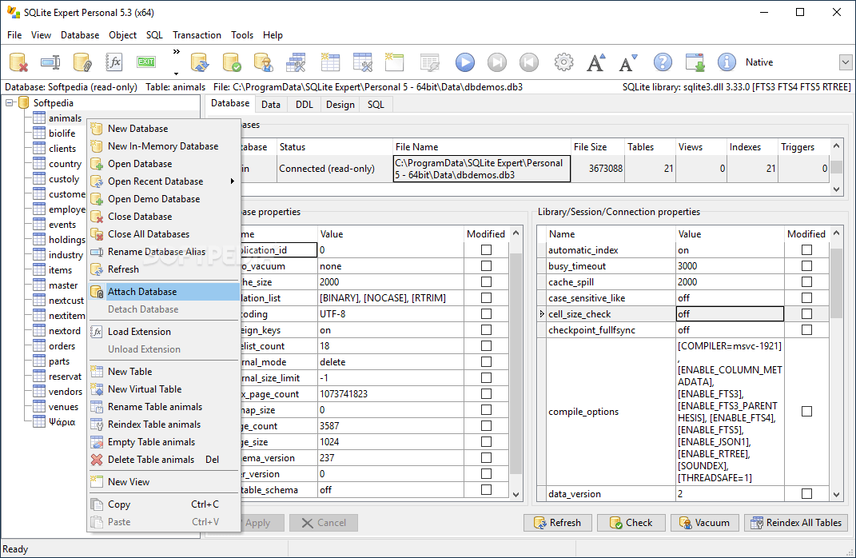856x558 pixels.
Task: Click the Cancel button
Action: (x=324, y=523)
